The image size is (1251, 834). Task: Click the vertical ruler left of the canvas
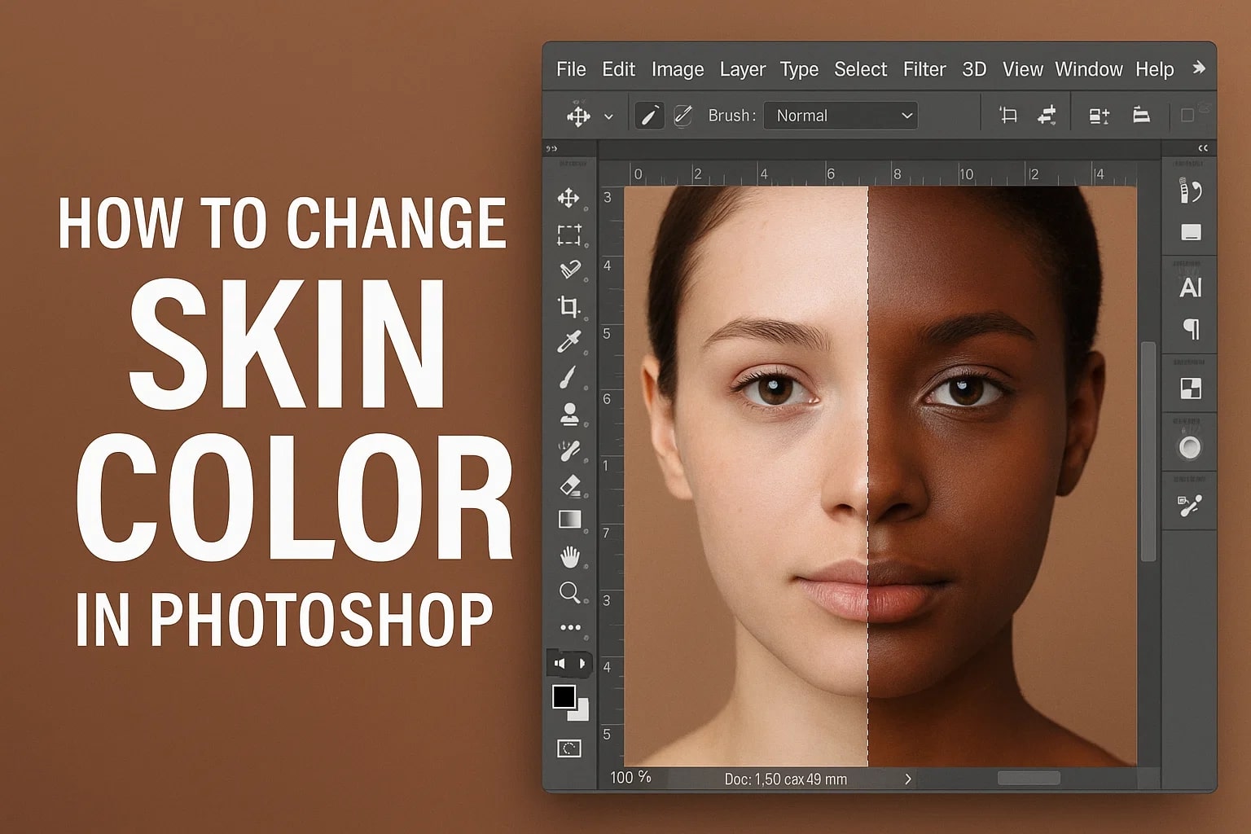(x=611, y=476)
